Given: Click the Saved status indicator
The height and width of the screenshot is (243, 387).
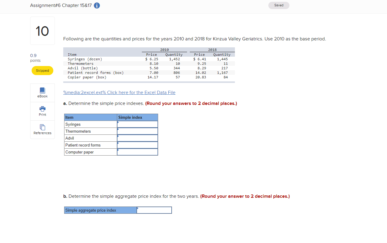Looking at the screenshot, I should (279, 5).
